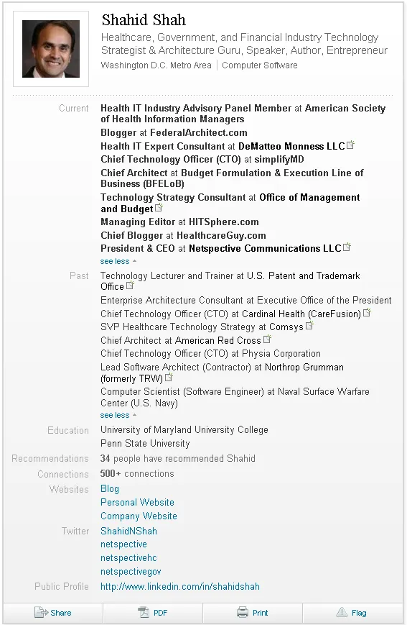
Task: Open note icon after Northrop Grumman (formerly TRW)
Action: [x=169, y=377]
